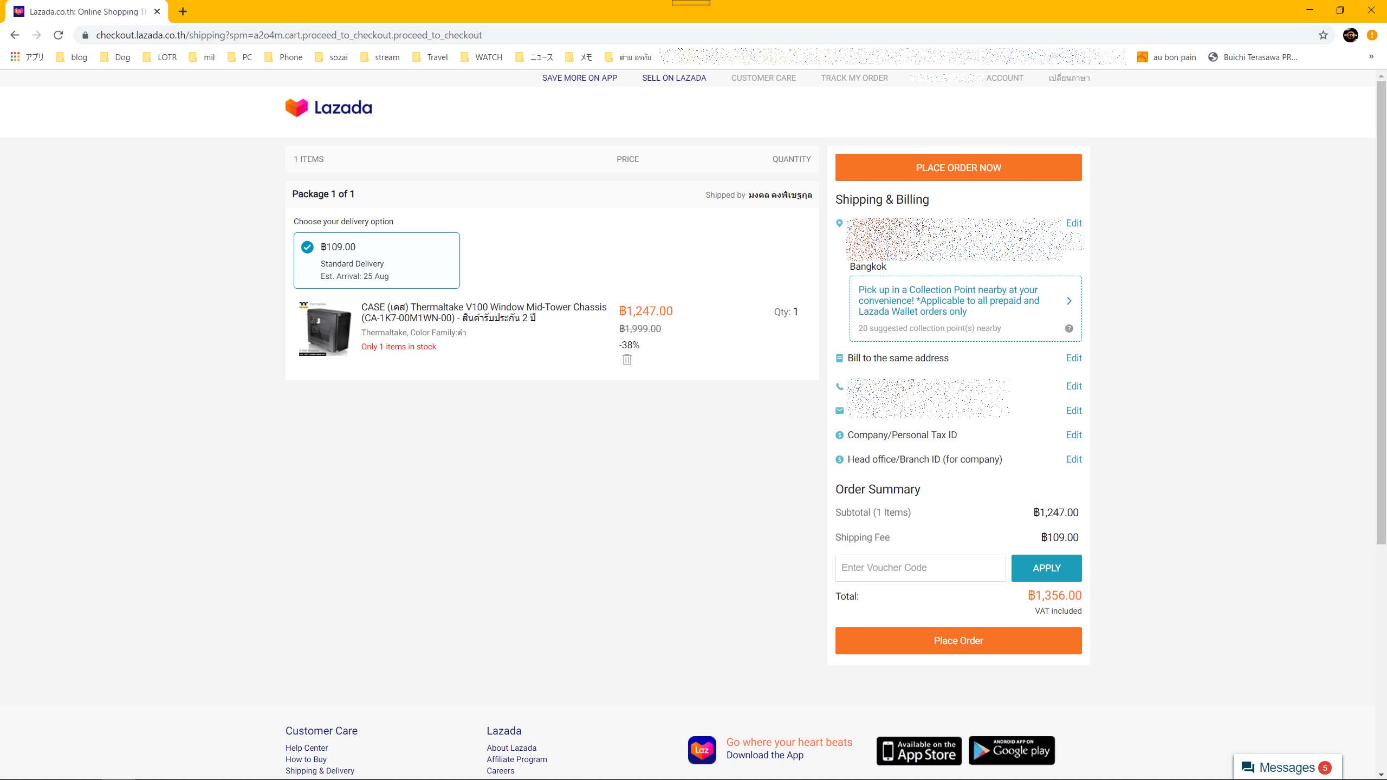Bookmark this page with star icon

point(1323,35)
